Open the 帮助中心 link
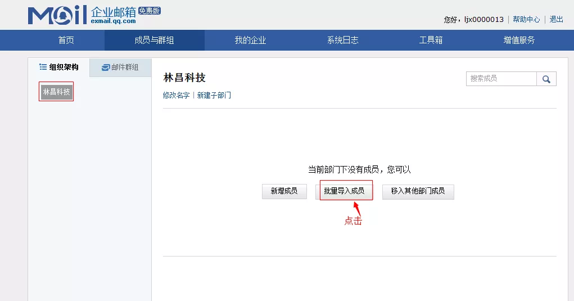The image size is (574, 301). (x=526, y=19)
